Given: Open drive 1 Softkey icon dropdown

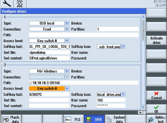Looking at the screenshot, I should [x=123, y=46].
